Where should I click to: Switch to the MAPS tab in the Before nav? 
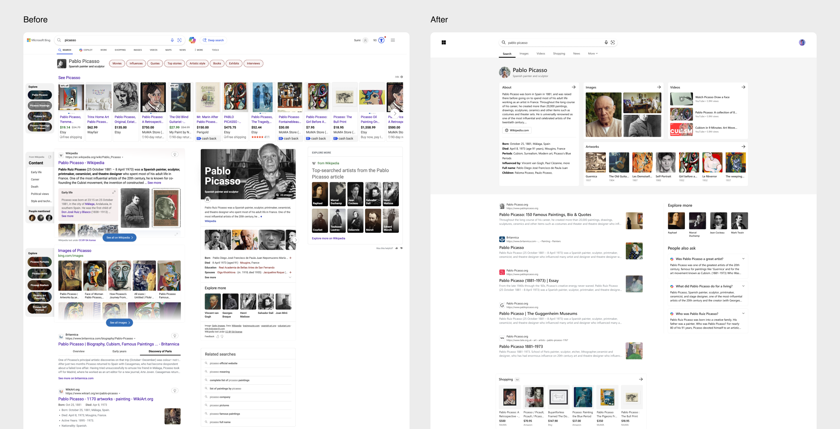point(168,50)
